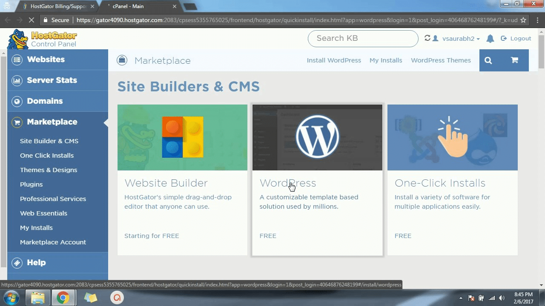
Task: Click WordPress card title
Action: click(288, 183)
